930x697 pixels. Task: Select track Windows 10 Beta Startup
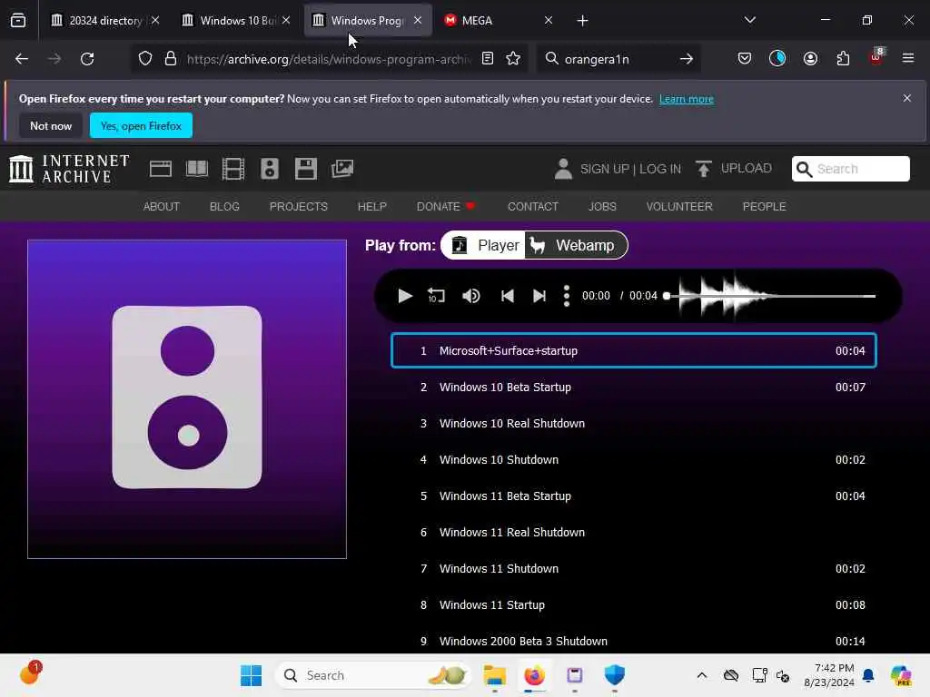click(x=633, y=387)
